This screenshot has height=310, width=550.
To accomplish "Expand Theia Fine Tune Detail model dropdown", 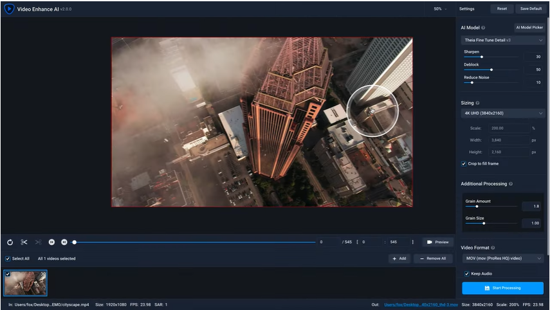I will pyautogui.click(x=503, y=40).
